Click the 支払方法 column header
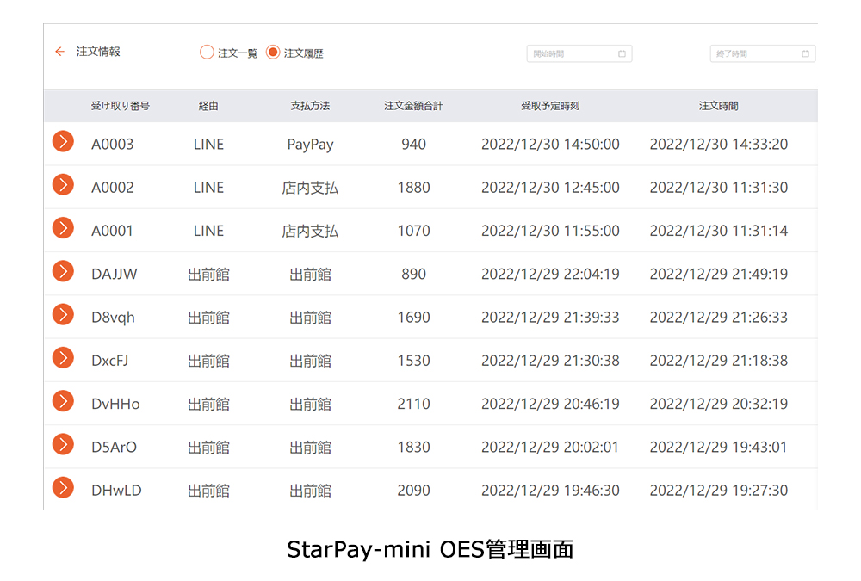This screenshot has height=581, width=861. [x=310, y=106]
